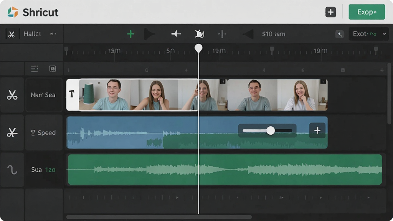Screen dimensions: 393x221
Task: Select the Sea 120 track label
Action: pos(44,170)
